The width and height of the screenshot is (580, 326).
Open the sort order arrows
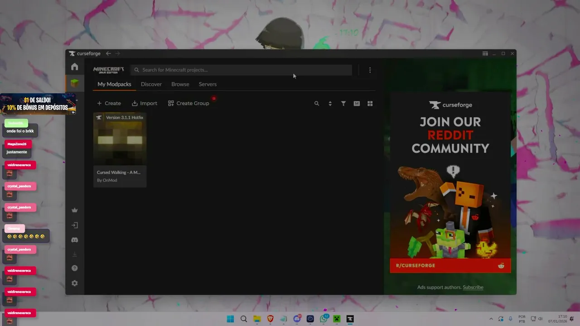pos(330,104)
